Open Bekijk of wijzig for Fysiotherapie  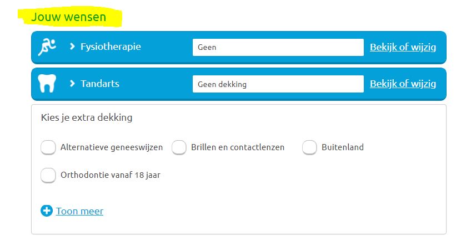click(x=403, y=47)
